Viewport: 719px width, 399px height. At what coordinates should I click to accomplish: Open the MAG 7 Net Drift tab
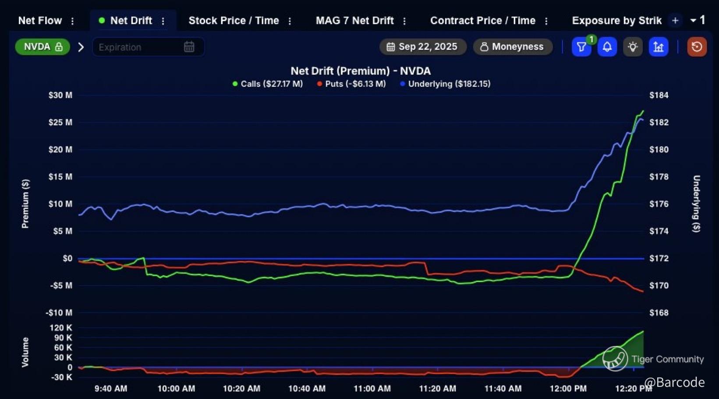click(x=355, y=21)
